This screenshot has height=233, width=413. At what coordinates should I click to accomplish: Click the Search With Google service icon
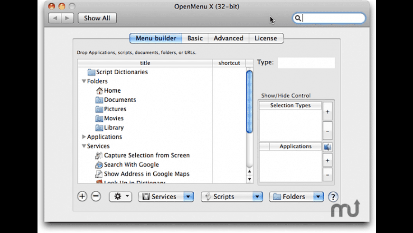tap(99, 165)
